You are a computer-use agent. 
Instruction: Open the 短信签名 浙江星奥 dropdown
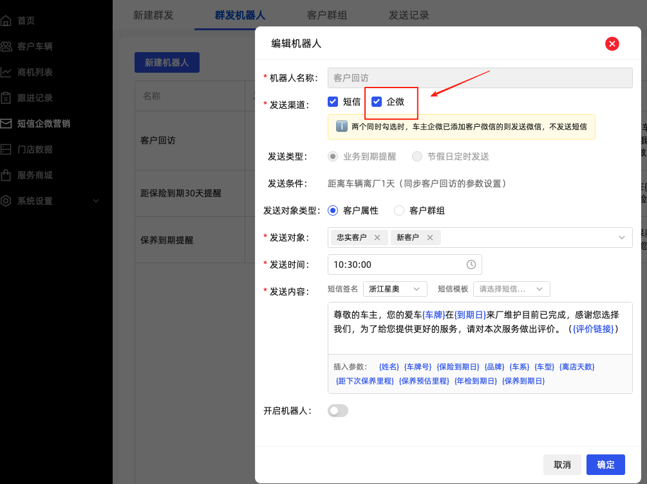click(395, 289)
